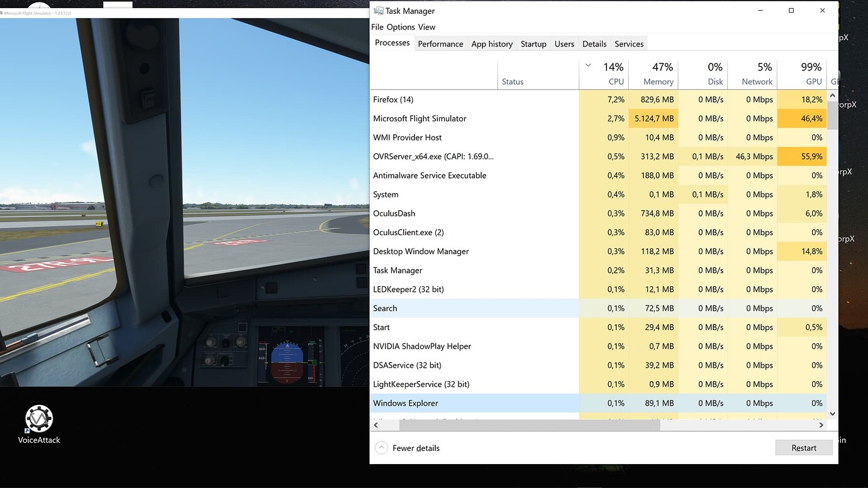Viewport: 868px width, 488px height.
Task: Switch to the Services tab
Action: click(628, 43)
